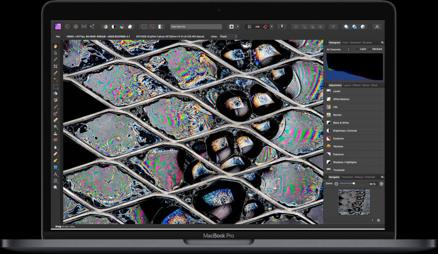Image resolution: width=438 pixels, height=254 pixels.
Task: Click the Share icon in toolbar
Action: click(x=92, y=26)
